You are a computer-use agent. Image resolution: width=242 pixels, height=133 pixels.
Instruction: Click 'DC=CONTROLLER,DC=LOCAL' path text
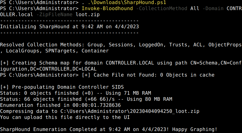pos(63,69)
